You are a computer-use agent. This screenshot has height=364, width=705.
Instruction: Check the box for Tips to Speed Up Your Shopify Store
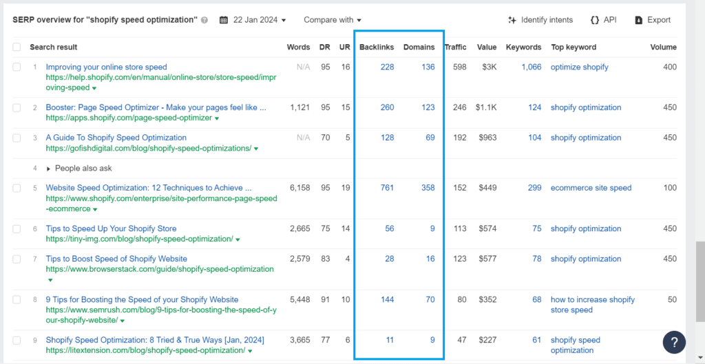point(17,228)
